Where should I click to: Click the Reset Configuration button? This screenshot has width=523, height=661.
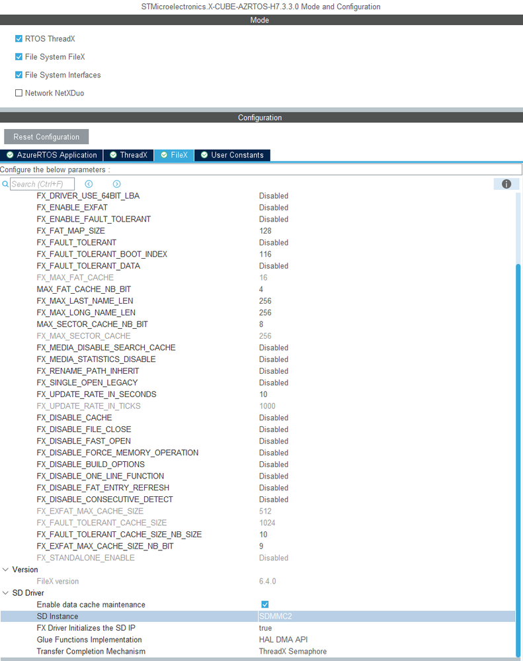pyautogui.click(x=46, y=137)
